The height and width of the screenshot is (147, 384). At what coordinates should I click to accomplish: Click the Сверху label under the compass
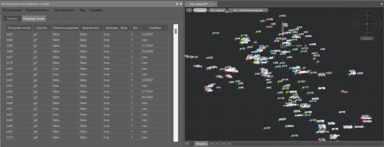tap(367, 38)
